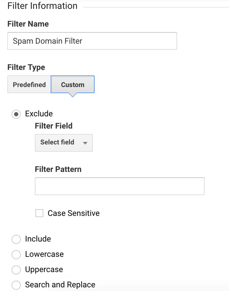Choose the Include radio button circle
This screenshot has width=229, height=291.
point(16,239)
